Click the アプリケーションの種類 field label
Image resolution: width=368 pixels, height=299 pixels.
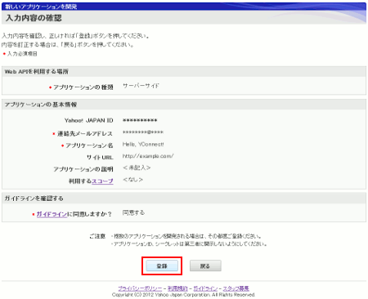(x=83, y=87)
